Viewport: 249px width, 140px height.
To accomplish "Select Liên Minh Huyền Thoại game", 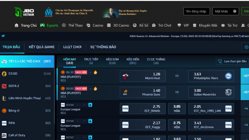I will [27, 98].
